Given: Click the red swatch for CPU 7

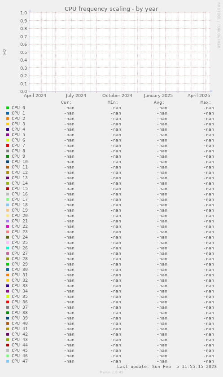Looking at the screenshot, I should (x=8, y=146).
